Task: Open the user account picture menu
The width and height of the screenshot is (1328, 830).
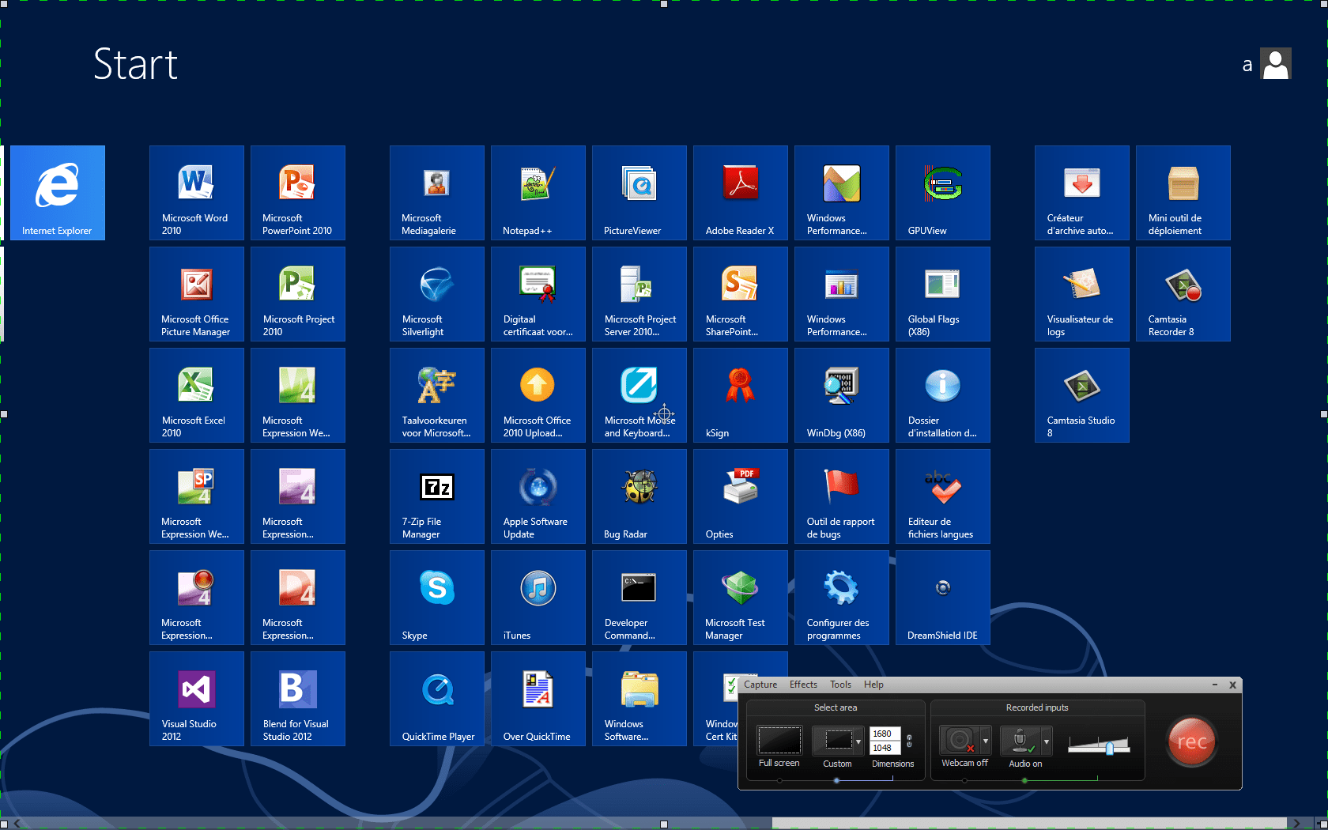Action: (1276, 64)
